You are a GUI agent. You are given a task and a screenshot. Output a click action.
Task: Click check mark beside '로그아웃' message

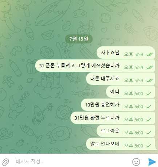(149, 133)
